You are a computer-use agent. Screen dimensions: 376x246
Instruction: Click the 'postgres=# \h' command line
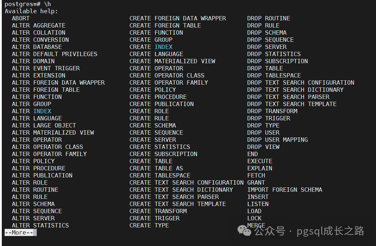28,4
